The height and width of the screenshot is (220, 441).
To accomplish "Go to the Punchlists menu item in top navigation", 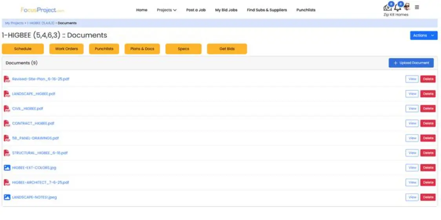I will pyautogui.click(x=306, y=10).
